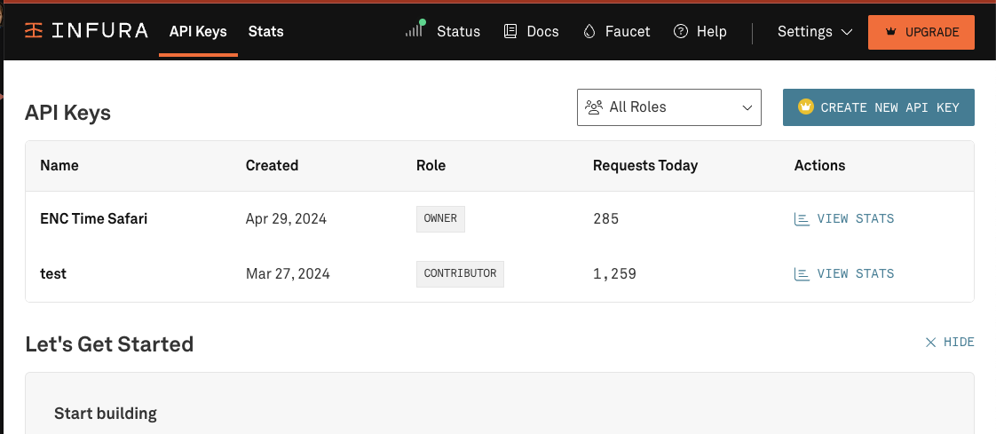Click the chart icon for test key
The width and height of the screenshot is (996, 434).
point(802,273)
